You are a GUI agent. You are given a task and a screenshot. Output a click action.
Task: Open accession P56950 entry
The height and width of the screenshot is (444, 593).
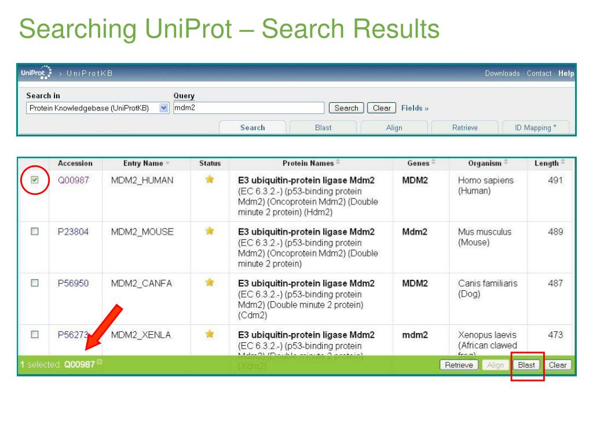click(x=73, y=283)
